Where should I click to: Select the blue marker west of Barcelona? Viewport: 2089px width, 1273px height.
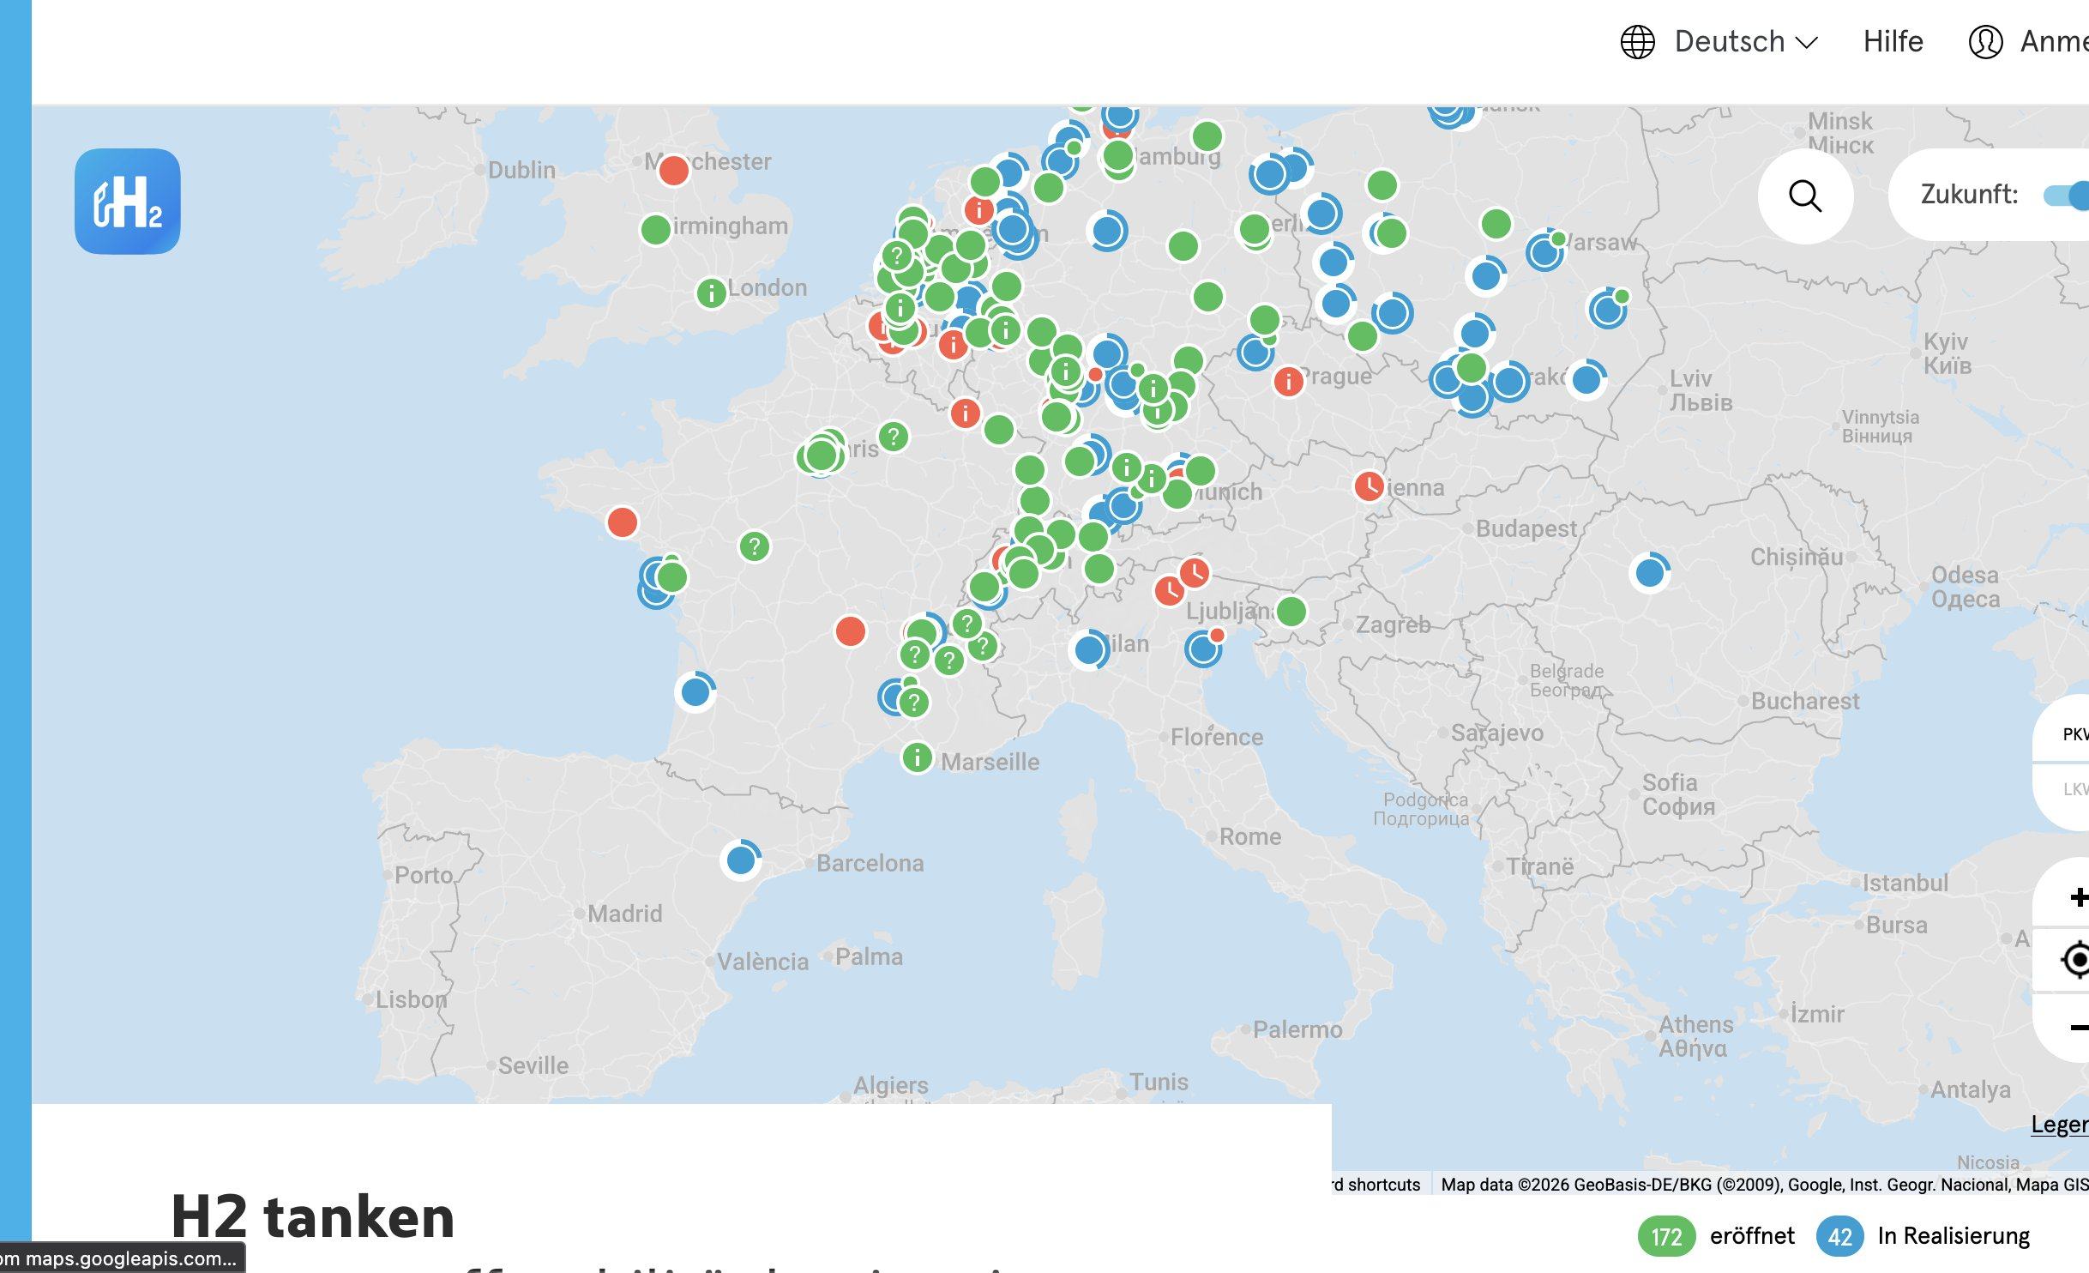click(x=741, y=860)
